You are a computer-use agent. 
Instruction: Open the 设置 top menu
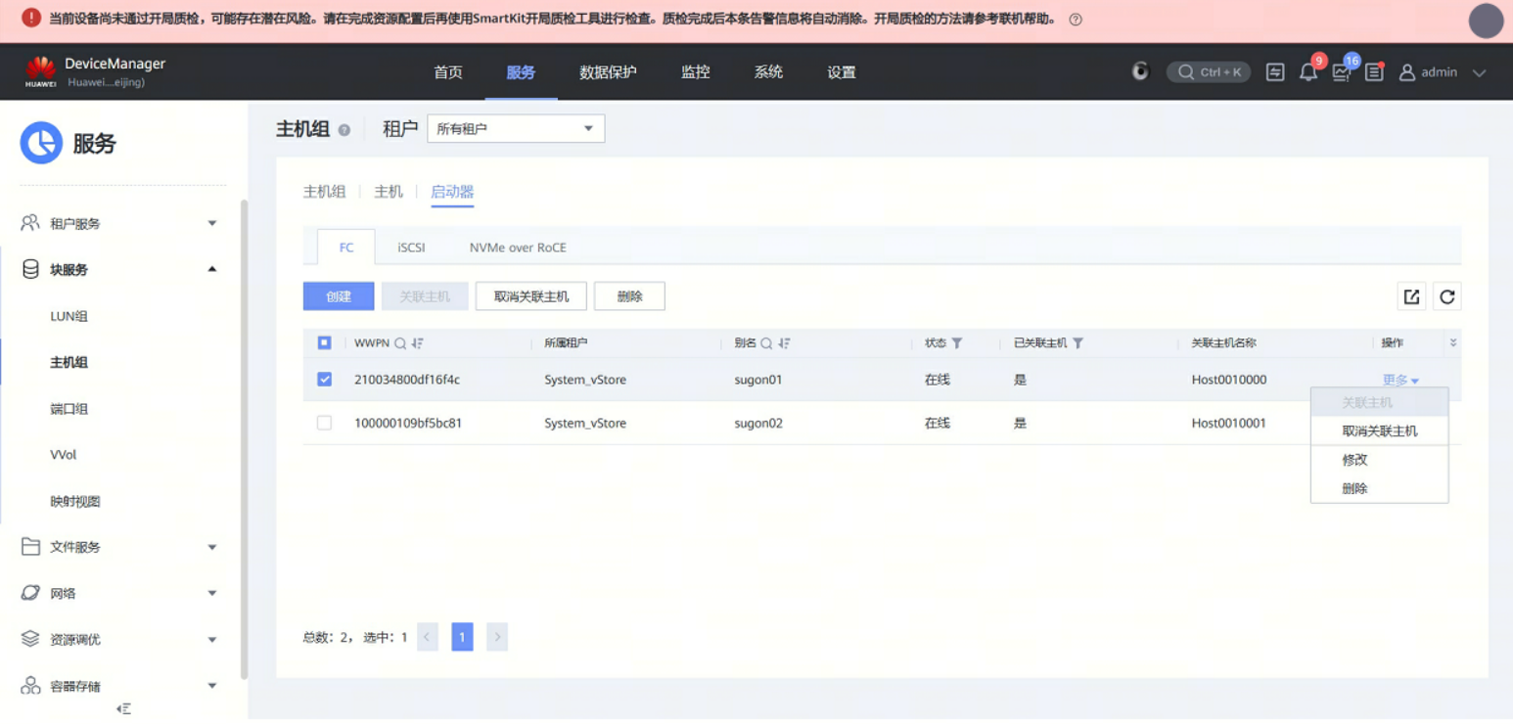[842, 72]
